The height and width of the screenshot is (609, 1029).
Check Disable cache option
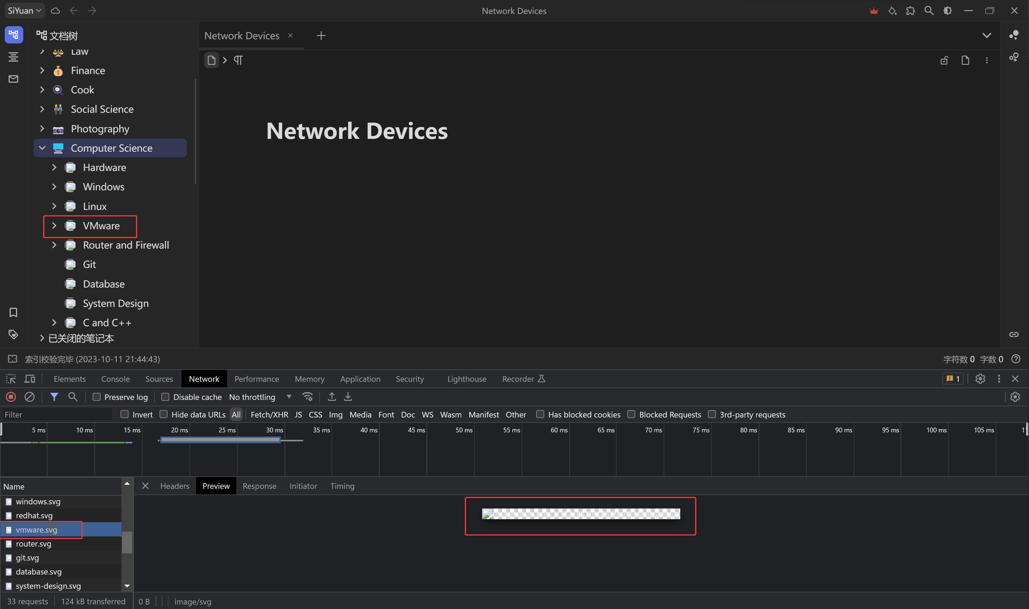165,397
